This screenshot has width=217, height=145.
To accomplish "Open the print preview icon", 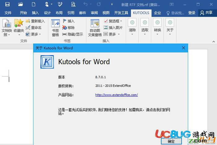I will (73, 4).
